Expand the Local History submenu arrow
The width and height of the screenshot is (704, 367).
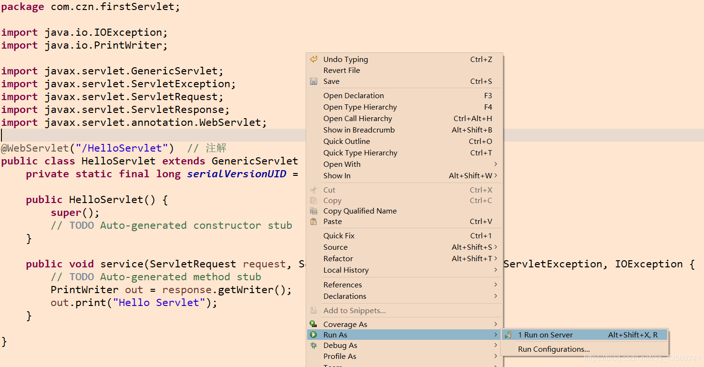[x=496, y=270]
